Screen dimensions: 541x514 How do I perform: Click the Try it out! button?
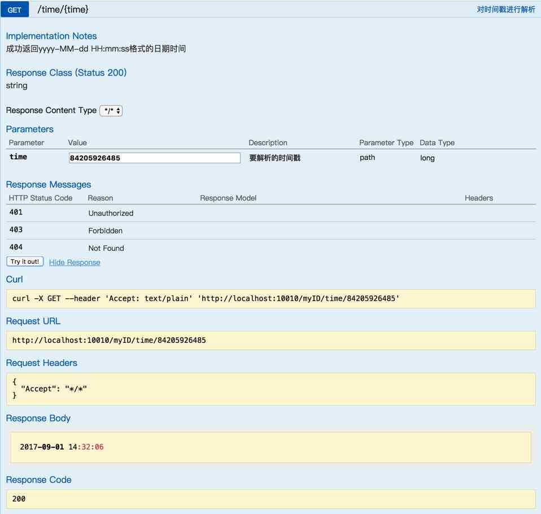pos(25,262)
